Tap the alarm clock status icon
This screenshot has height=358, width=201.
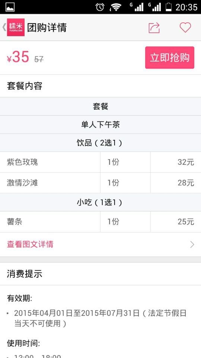100,7
